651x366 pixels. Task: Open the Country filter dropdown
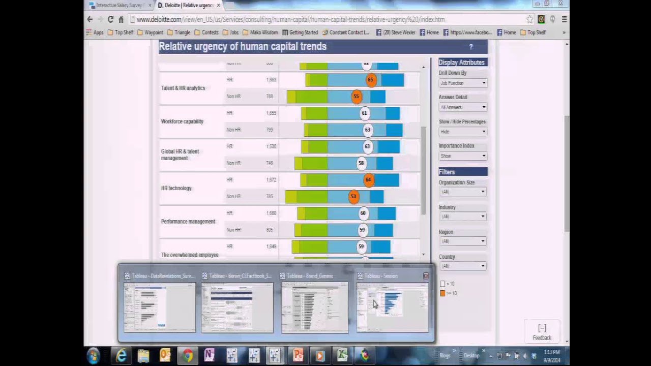tap(463, 266)
